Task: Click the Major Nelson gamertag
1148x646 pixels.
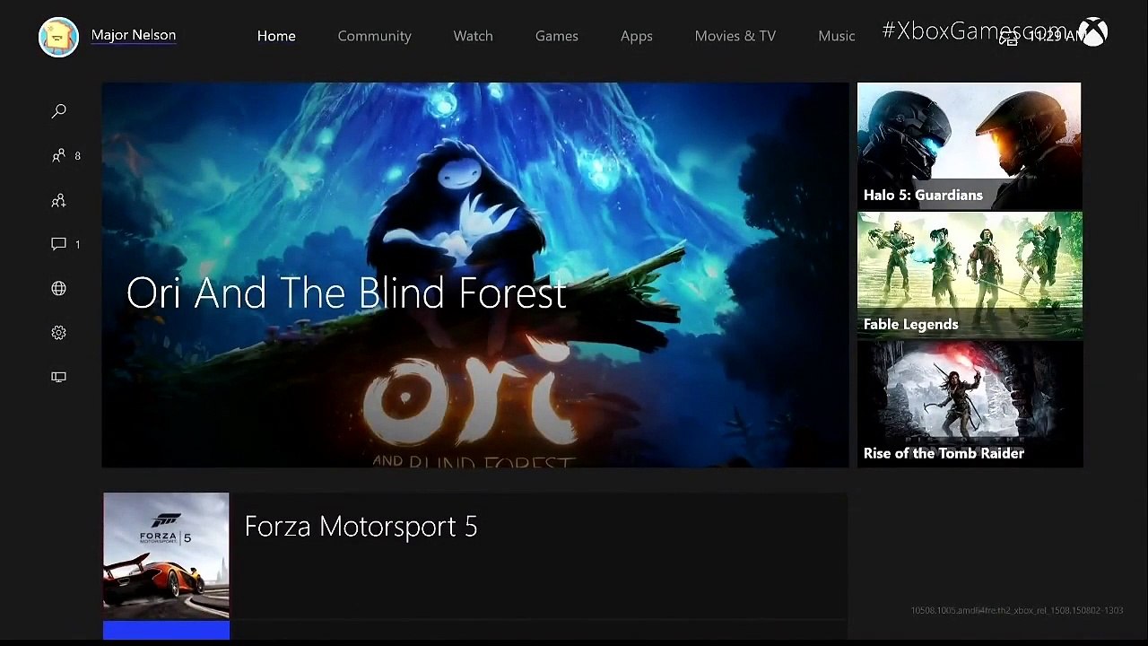Action: (134, 35)
